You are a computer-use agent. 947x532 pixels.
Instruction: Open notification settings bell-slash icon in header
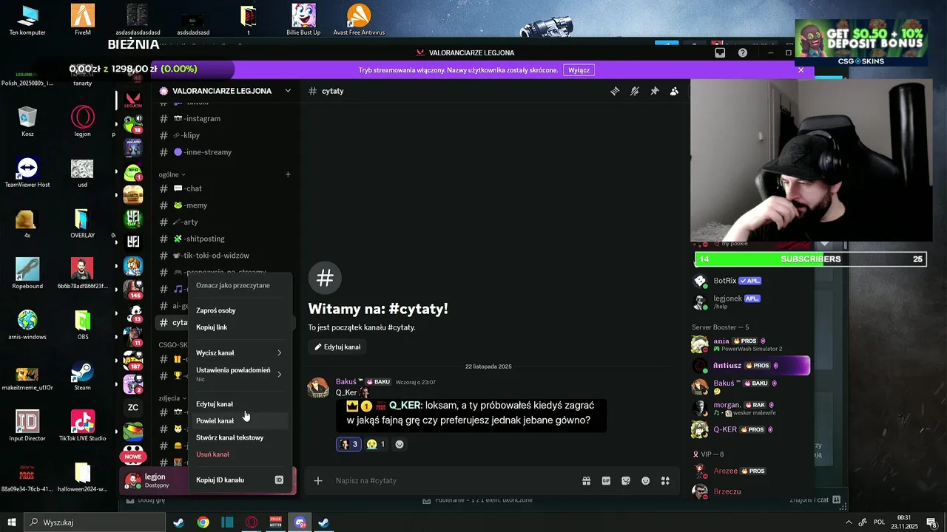[635, 91]
